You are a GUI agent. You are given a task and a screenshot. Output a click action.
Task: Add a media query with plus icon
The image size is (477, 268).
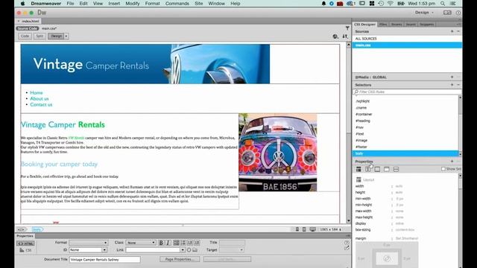pyautogui.click(x=452, y=77)
